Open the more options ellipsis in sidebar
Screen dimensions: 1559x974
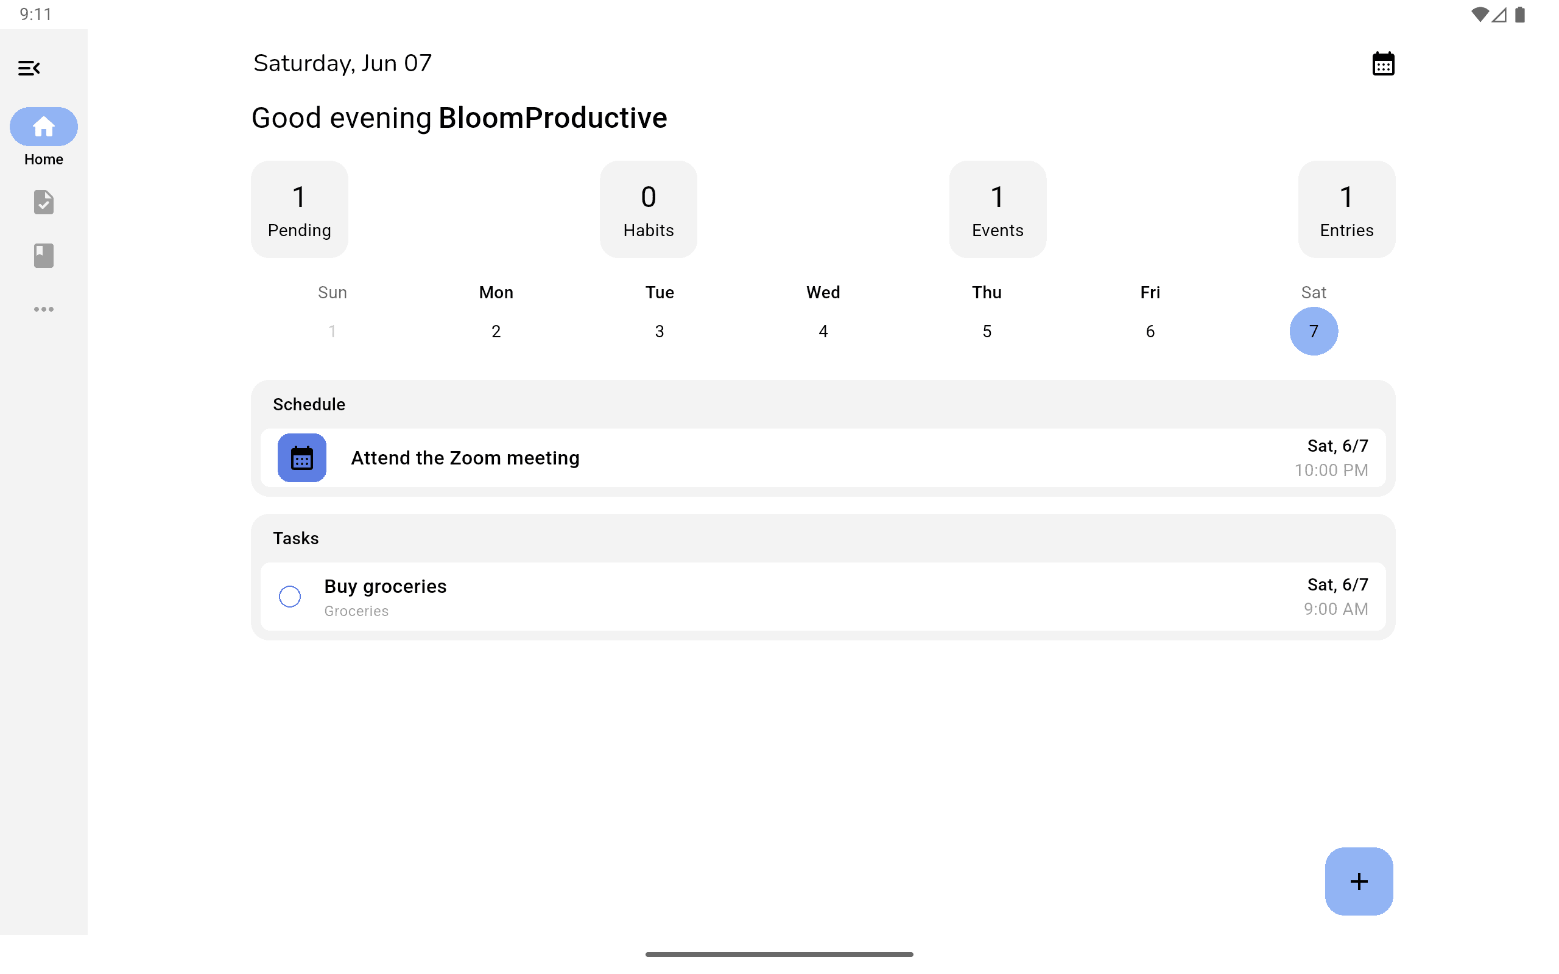click(43, 309)
